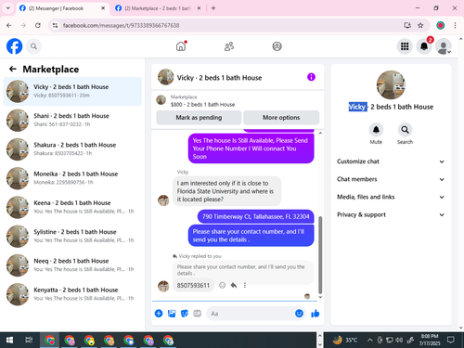Open the Notifications bell with badge
Screen dimensions: 464x348
tap(424, 46)
